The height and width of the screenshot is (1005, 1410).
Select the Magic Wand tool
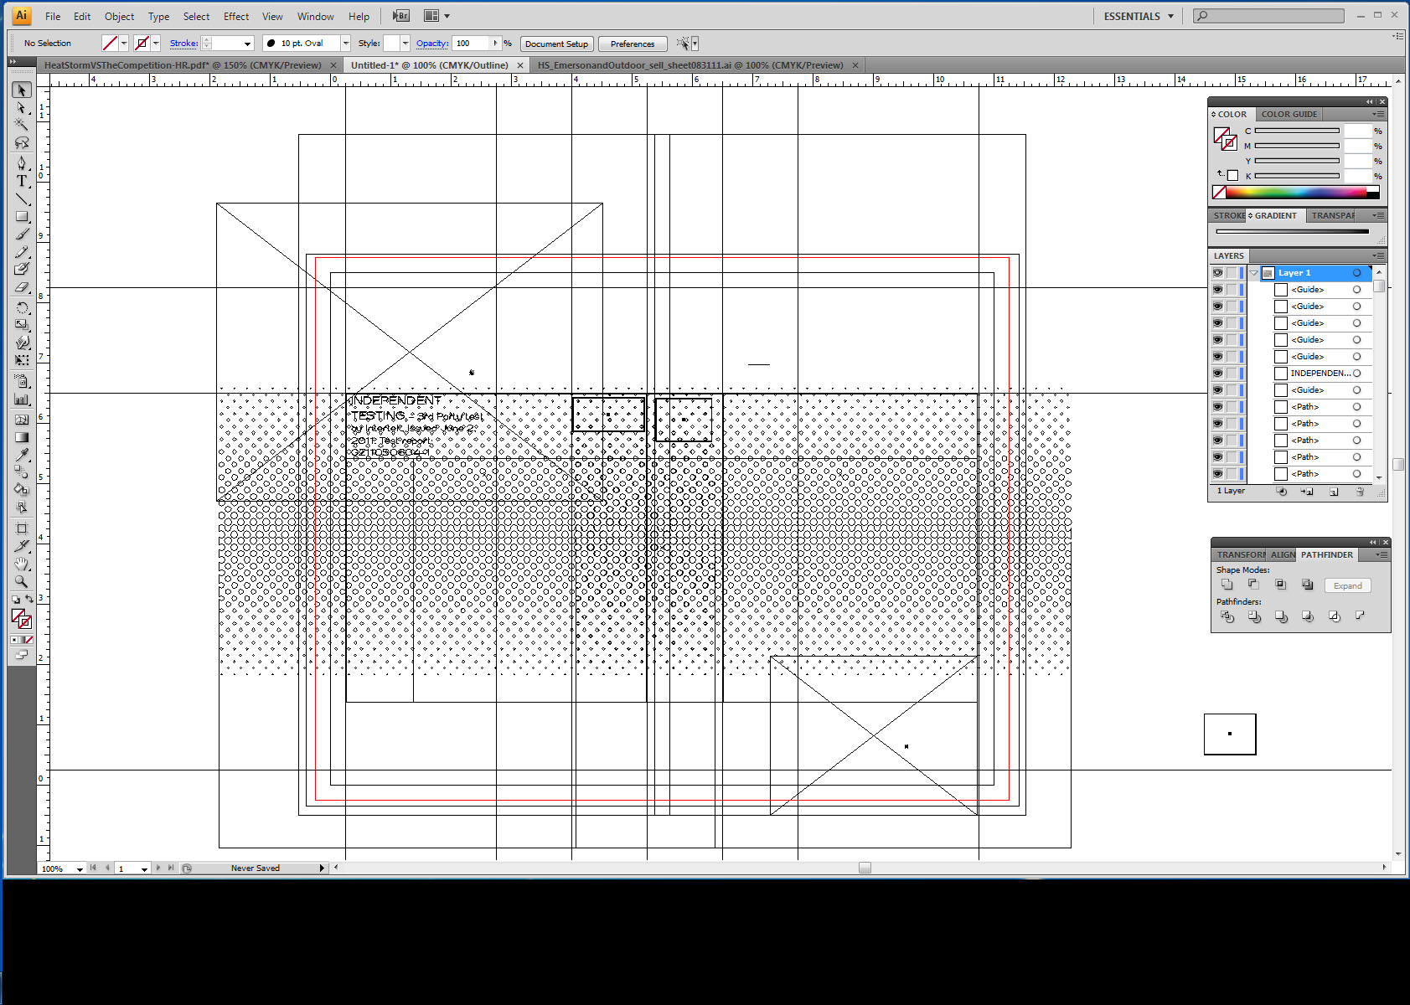[x=22, y=125]
